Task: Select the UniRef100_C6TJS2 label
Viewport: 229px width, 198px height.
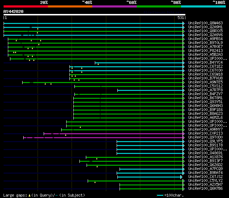Action: click(205, 177)
